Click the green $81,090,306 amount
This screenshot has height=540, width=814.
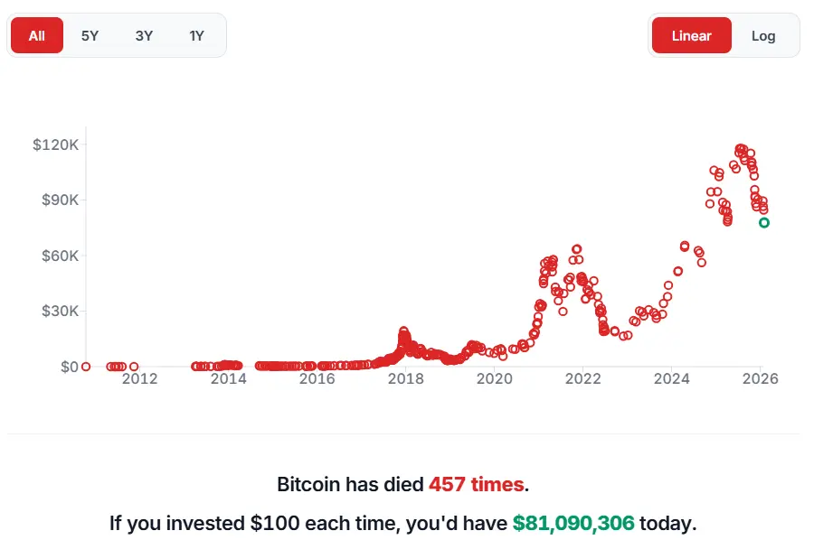click(x=573, y=523)
